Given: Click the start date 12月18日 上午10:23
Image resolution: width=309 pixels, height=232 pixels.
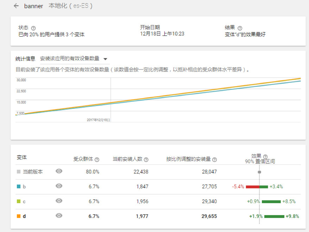Looking at the screenshot, I should point(162,34).
